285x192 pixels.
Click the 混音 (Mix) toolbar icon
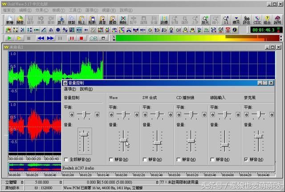102,20
